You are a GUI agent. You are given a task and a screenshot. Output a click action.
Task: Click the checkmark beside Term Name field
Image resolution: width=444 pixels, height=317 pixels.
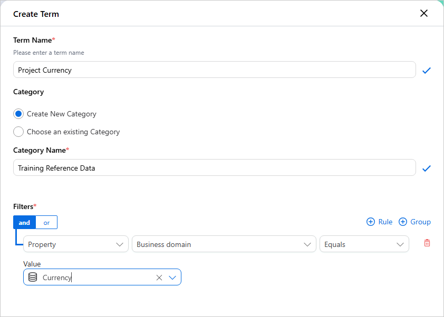[x=427, y=71]
